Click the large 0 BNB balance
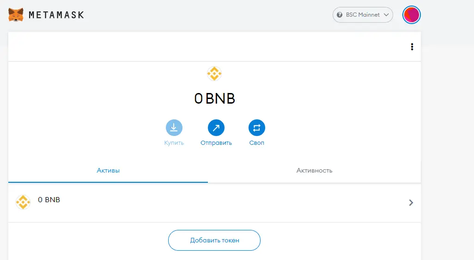 click(x=214, y=99)
